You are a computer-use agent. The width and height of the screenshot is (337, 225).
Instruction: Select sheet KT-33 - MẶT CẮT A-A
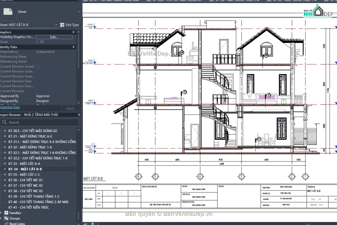pos(24,164)
